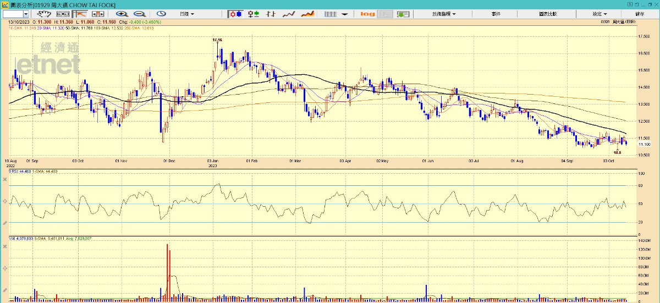Image resolution: width=660 pixels, height=303 pixels.
Task: Click the 17.16 high price marker
Action: coord(217,40)
